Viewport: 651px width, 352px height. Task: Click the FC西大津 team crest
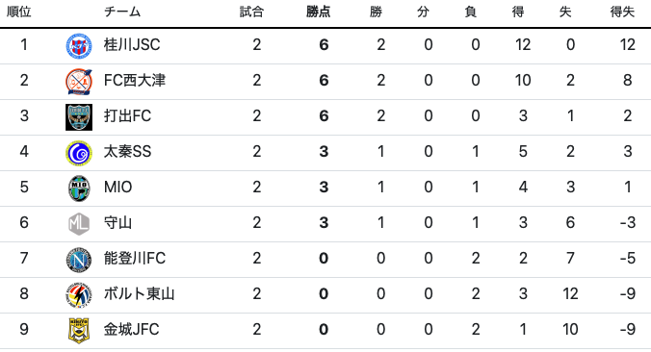coord(79,82)
